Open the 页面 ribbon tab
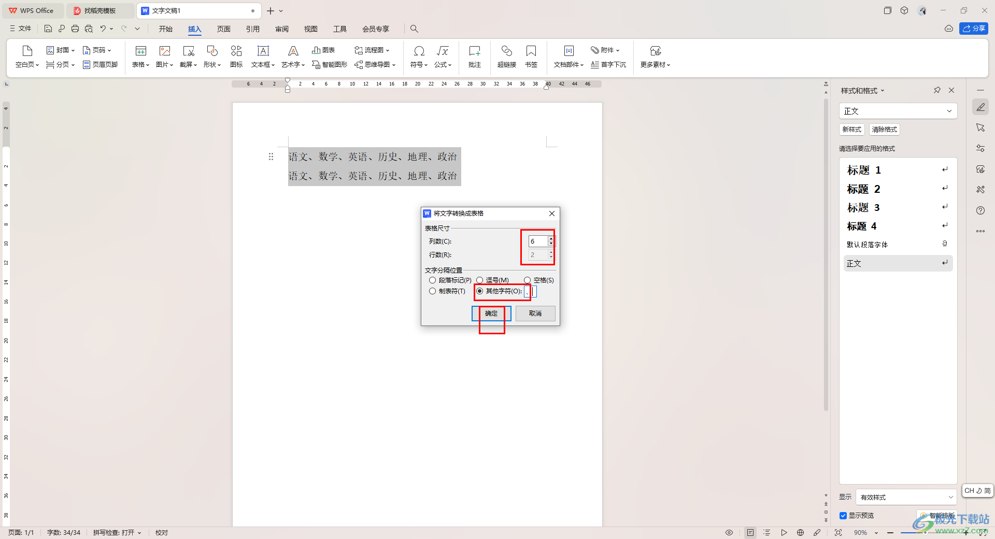The image size is (995, 539). tap(223, 29)
